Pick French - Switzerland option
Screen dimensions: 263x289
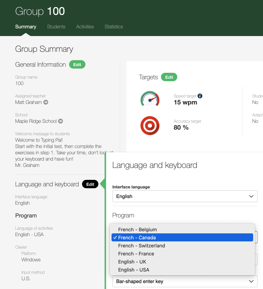coord(182,246)
